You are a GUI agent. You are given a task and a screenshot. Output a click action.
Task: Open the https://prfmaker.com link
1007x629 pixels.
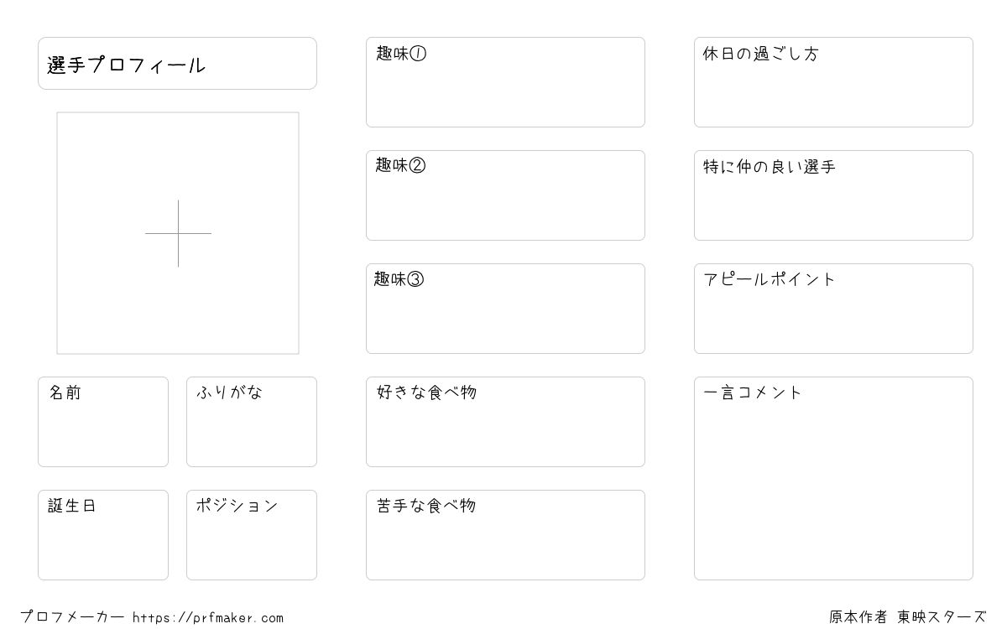[208, 618]
